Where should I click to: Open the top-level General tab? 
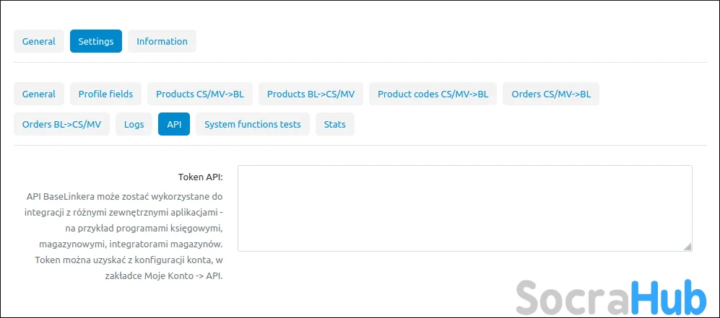point(39,41)
